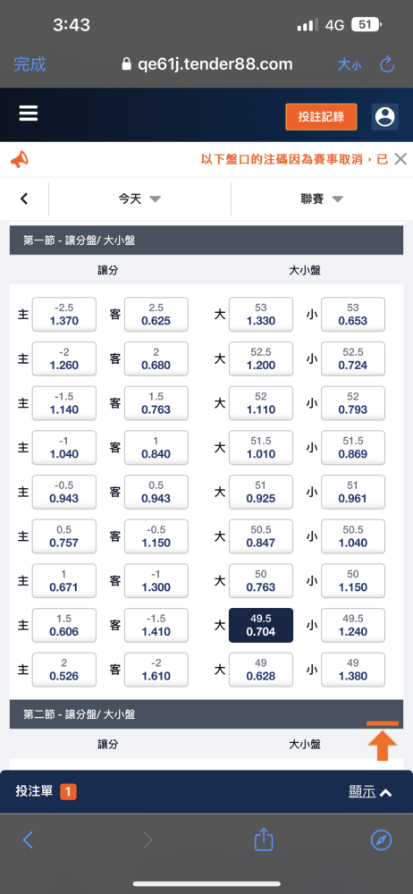The height and width of the screenshot is (894, 413).
Task: Tap the orange megaphone announcement icon
Action: (x=19, y=159)
